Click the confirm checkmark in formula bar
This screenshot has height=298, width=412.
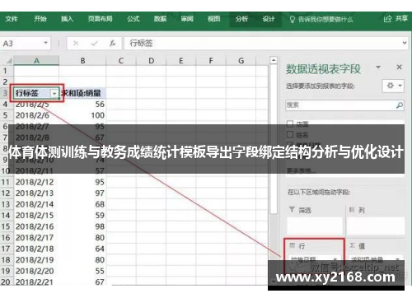[94, 44]
